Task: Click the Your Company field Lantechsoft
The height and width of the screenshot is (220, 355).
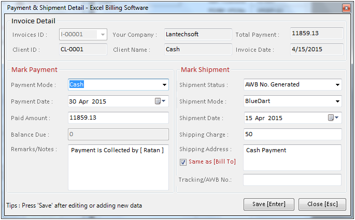Action: coord(198,34)
